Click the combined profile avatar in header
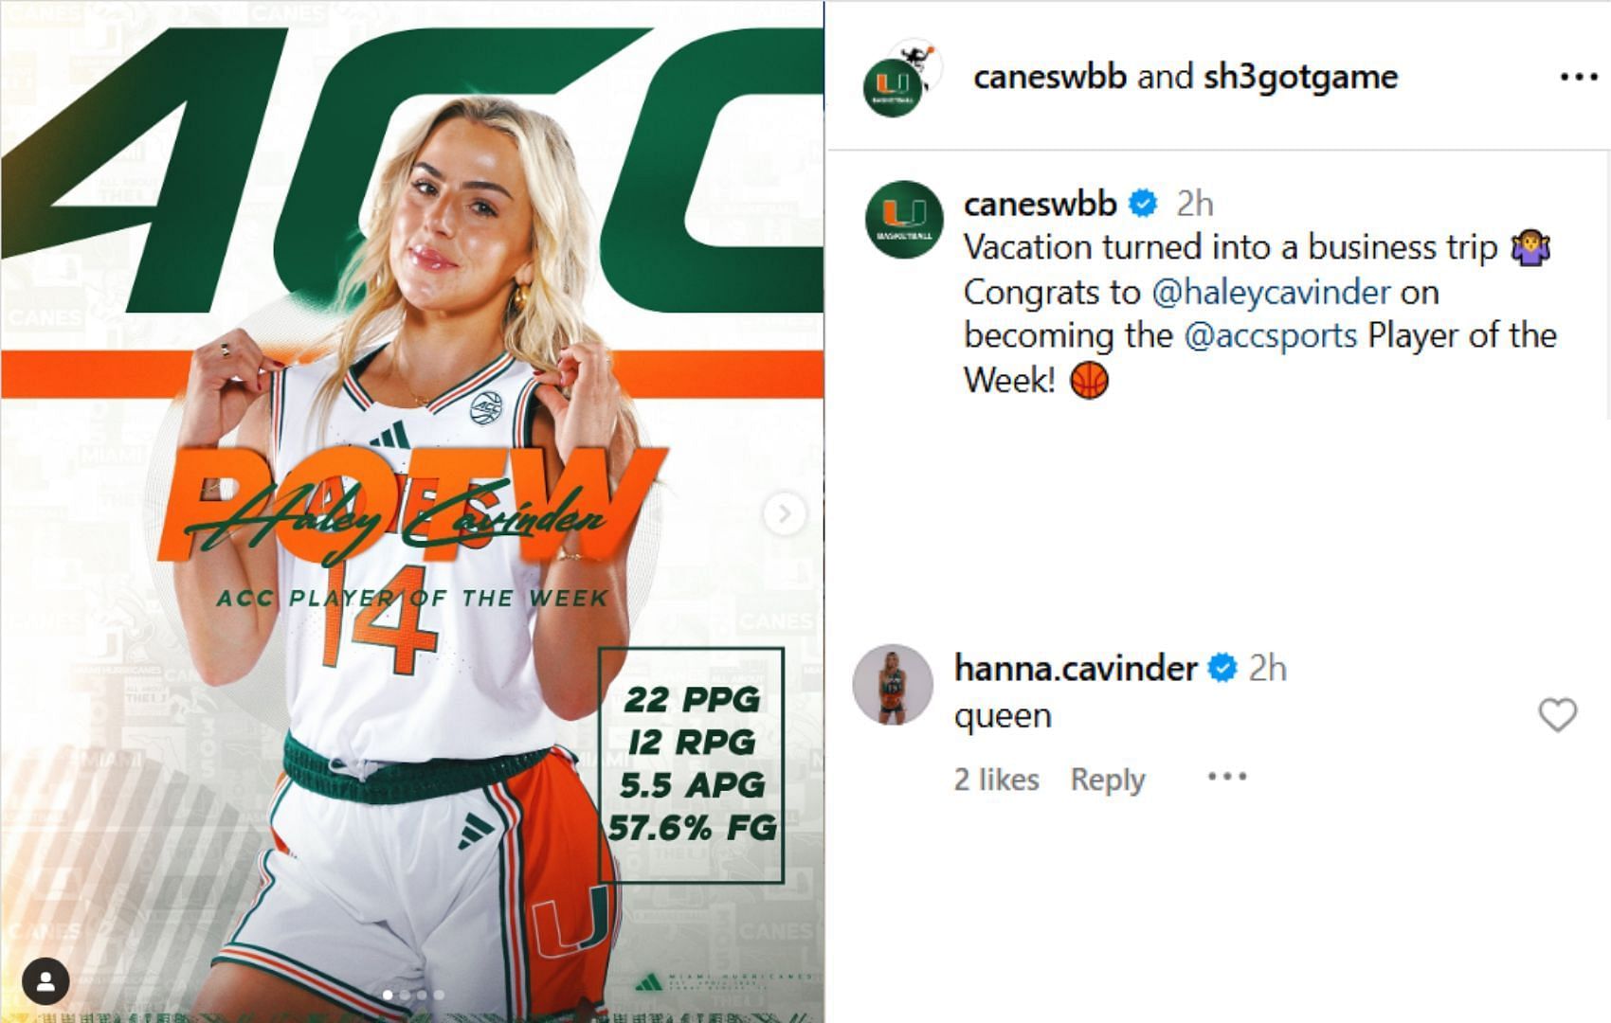 898,79
